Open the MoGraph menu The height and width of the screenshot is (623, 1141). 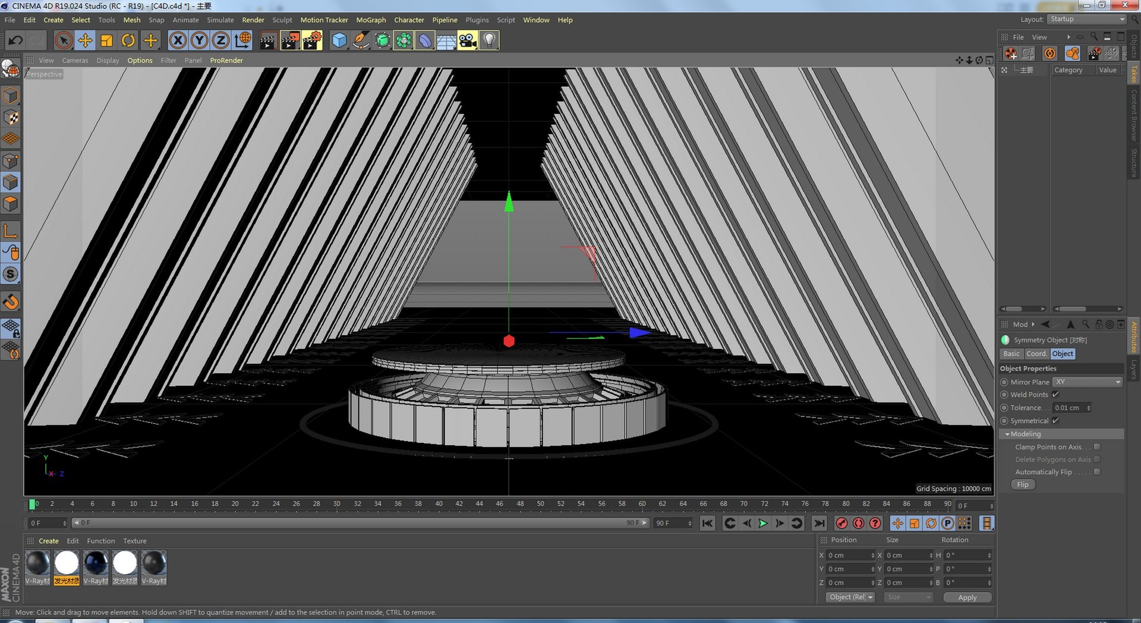[x=371, y=20]
